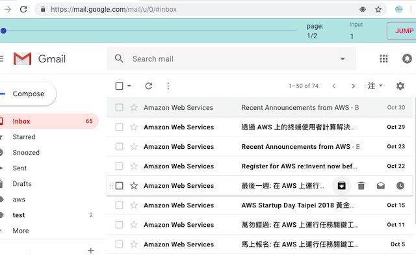The width and height of the screenshot is (416, 260).
Task: Click the page slider handle
Action: point(3,31)
